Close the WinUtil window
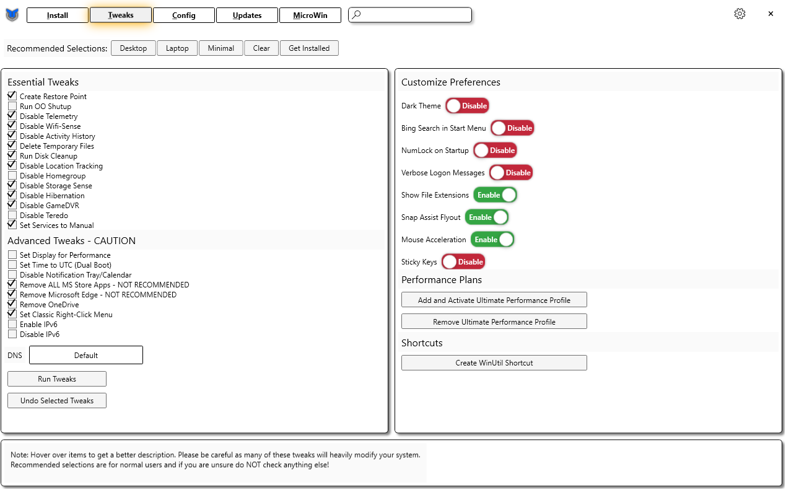Screen dimensions: 786x490 (771, 14)
